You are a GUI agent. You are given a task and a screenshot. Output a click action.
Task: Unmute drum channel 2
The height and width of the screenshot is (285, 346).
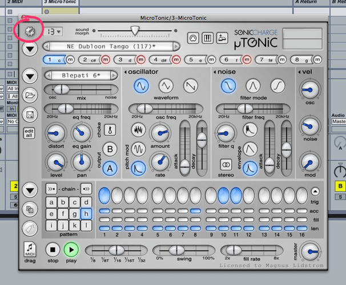click(x=106, y=59)
